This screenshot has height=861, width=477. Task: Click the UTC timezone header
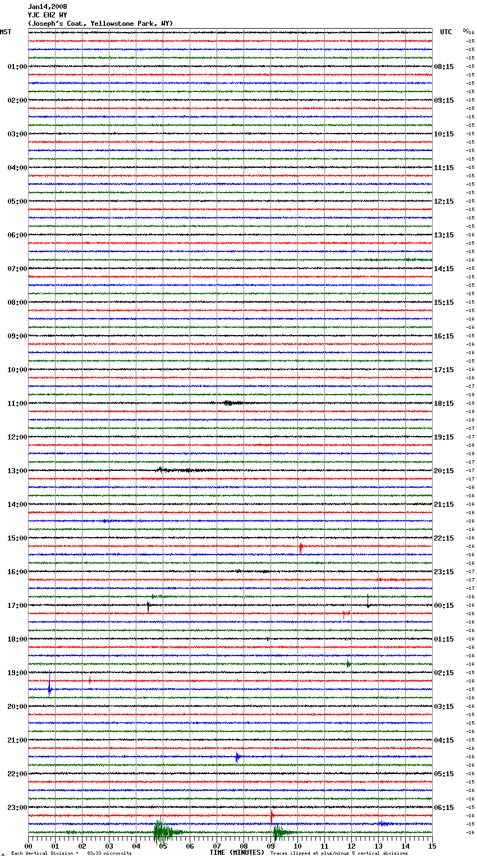446,32
